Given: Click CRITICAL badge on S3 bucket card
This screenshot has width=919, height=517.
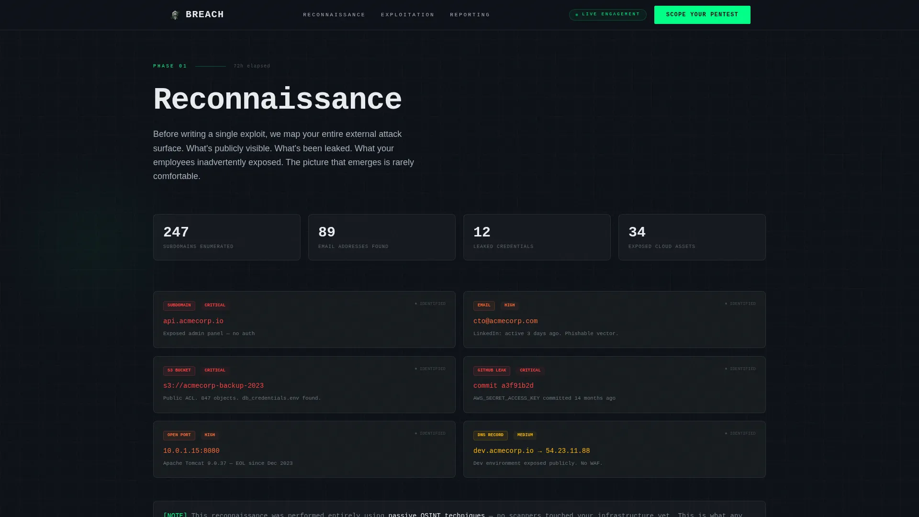Looking at the screenshot, I should click(x=215, y=371).
